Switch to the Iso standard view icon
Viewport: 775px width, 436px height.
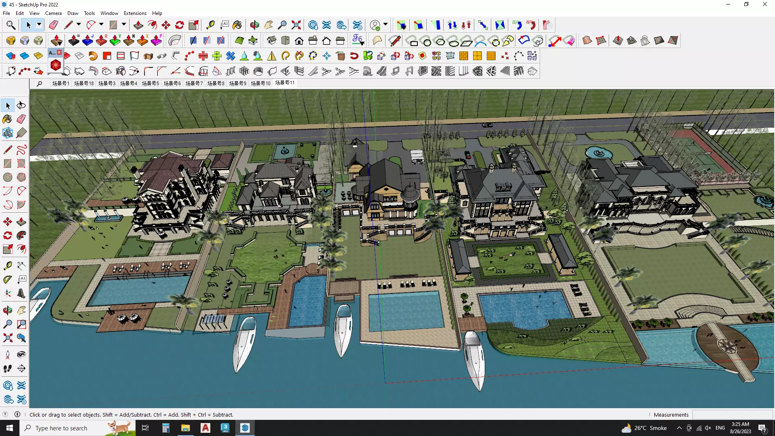coord(272,40)
